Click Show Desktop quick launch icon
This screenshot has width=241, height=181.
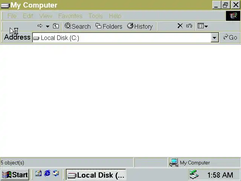[x=38, y=173]
